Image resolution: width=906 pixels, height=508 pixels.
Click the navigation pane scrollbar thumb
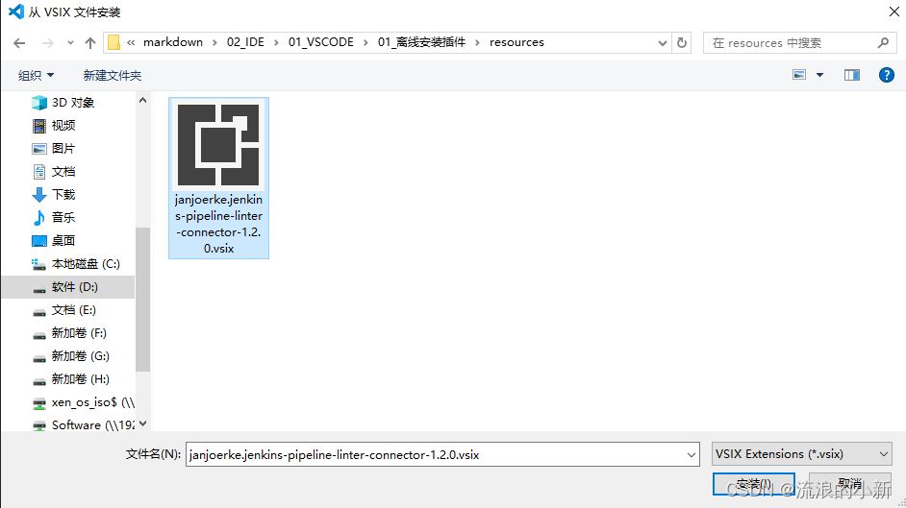click(142, 300)
